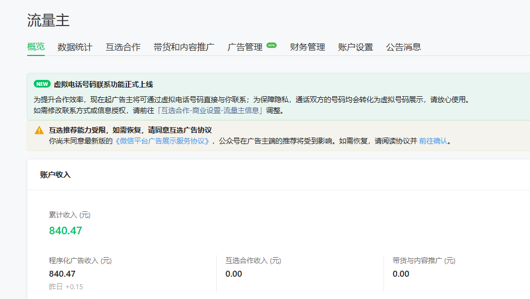This screenshot has height=299, width=530.
Task: Click the 互选合作收入 (元) label
Action: [253, 260]
